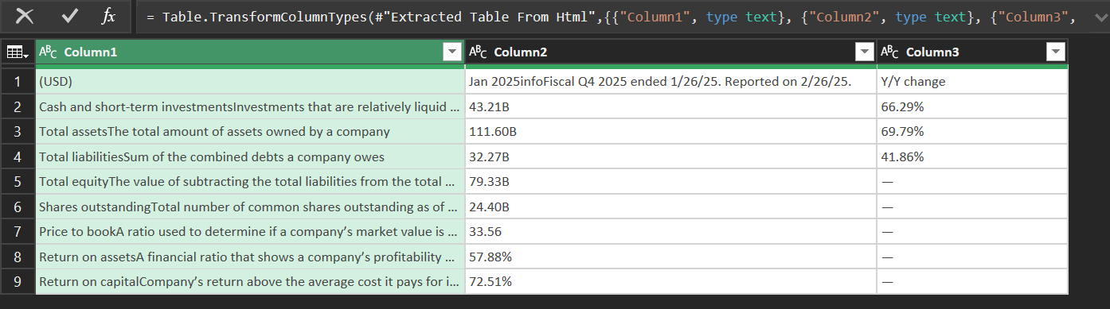Image resolution: width=1110 pixels, height=309 pixels.
Task: Open the Column2 filter dropdown
Action: (x=864, y=52)
